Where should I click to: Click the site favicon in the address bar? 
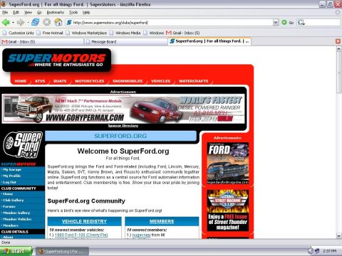pos(69,23)
